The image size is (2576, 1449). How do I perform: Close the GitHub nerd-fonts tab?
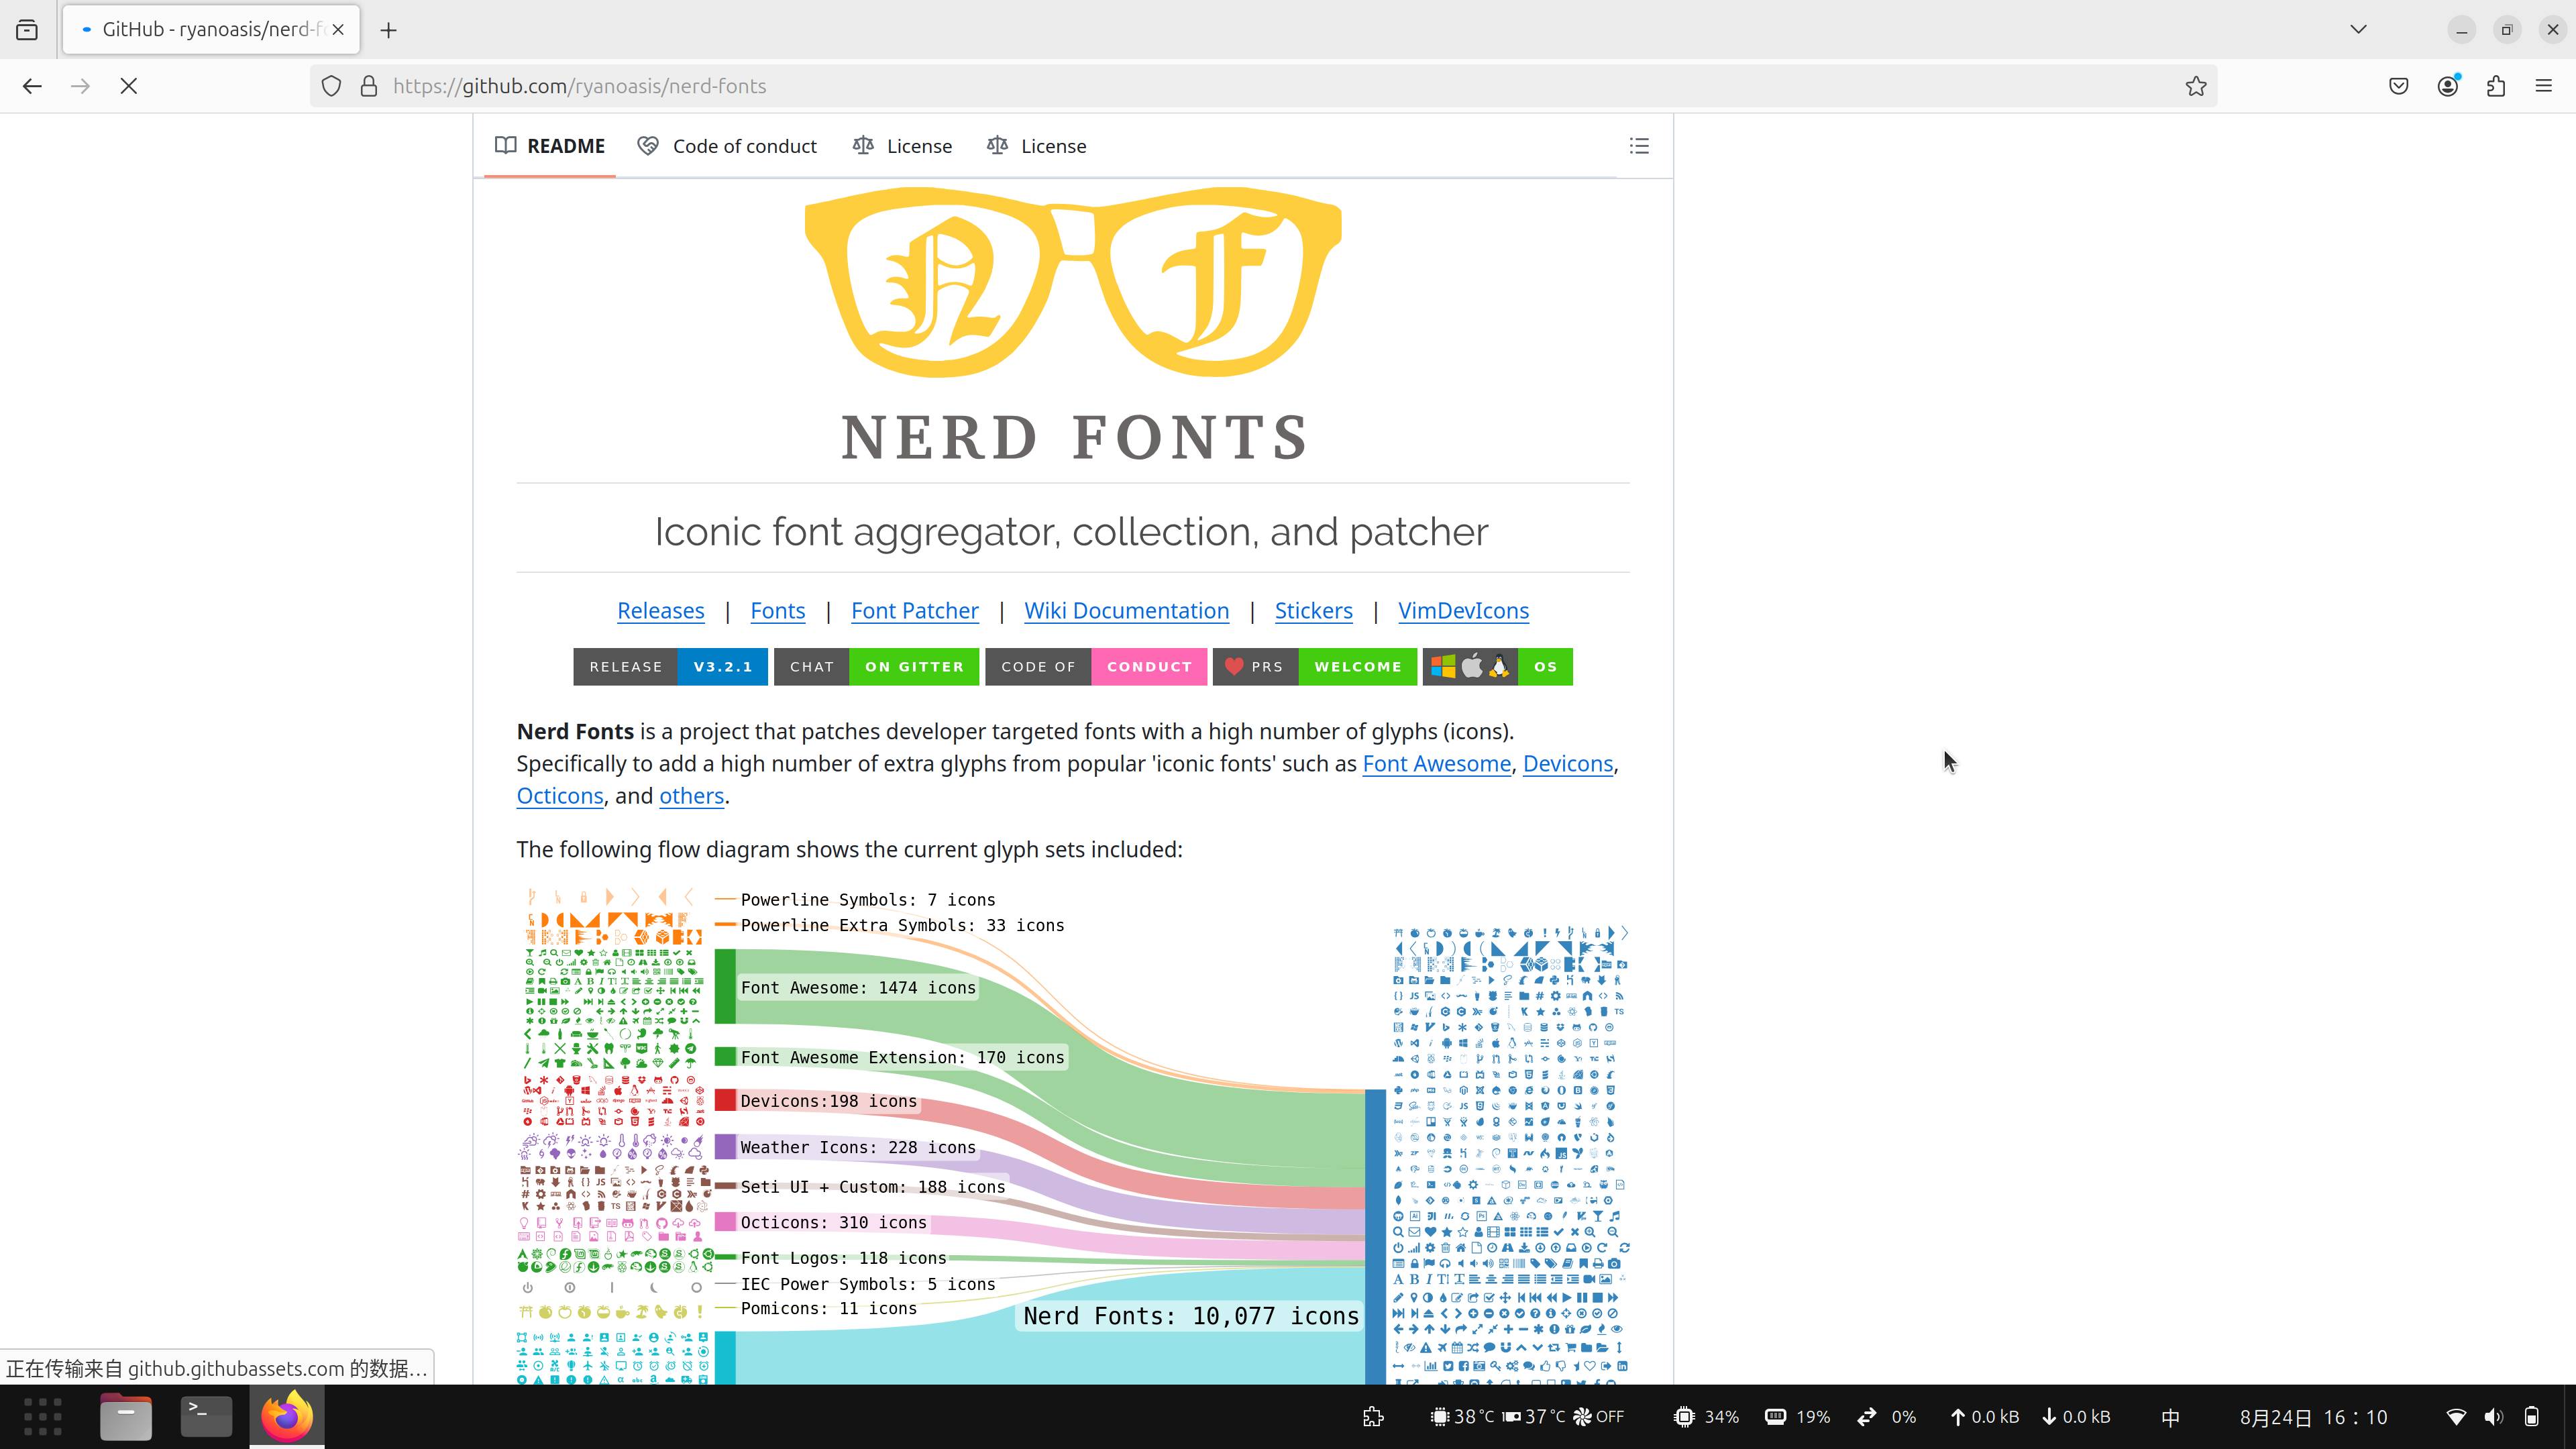click(x=338, y=29)
